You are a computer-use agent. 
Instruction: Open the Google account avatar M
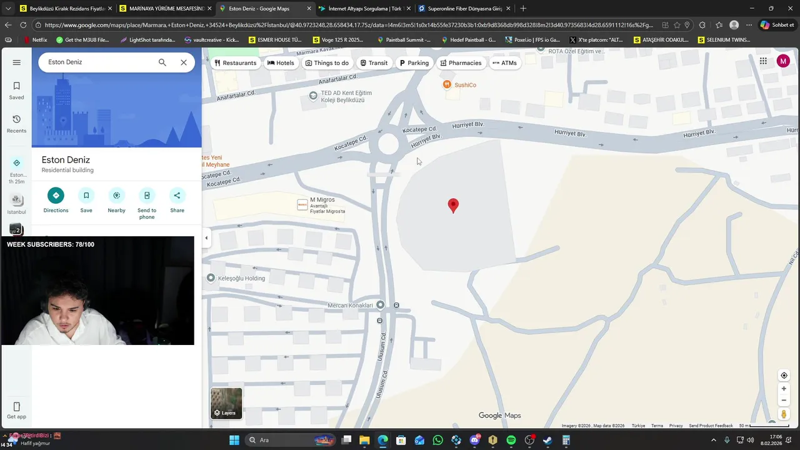point(783,61)
